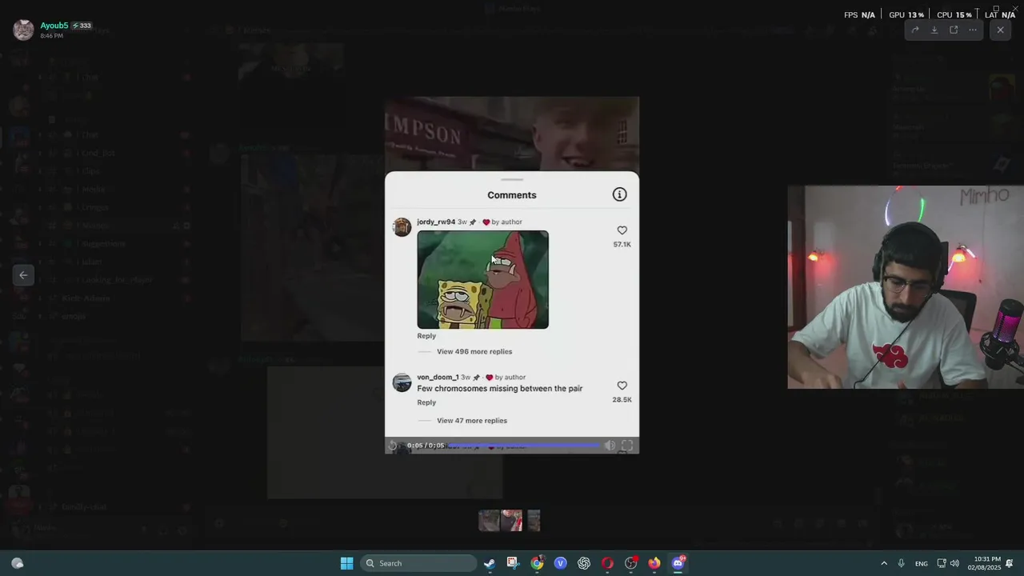
Task: Like jordy_rw94's comment heart icon
Action: click(x=622, y=230)
